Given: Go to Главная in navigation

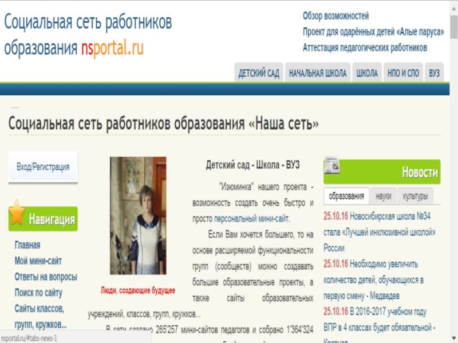Looking at the screenshot, I should click(x=27, y=245).
